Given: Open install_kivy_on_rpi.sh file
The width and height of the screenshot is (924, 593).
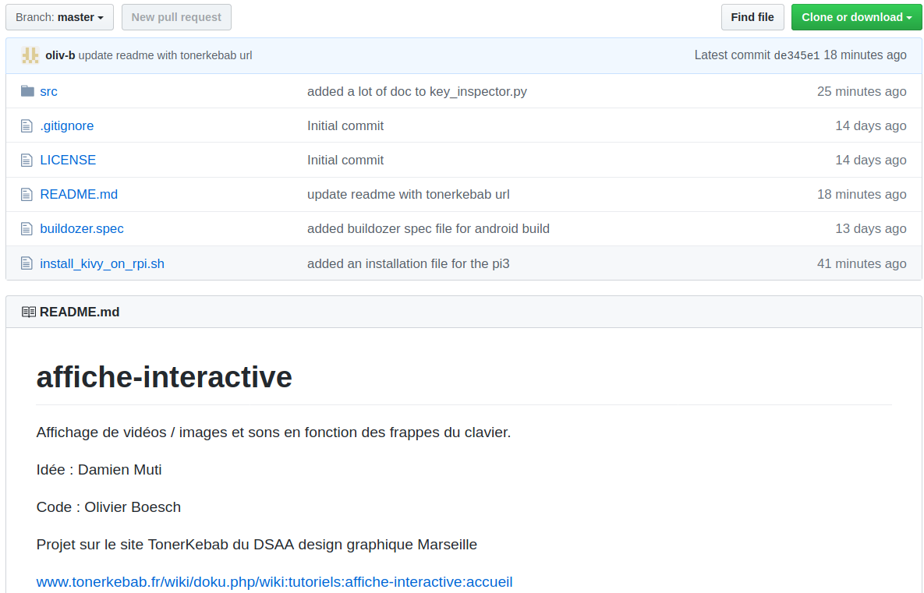Looking at the screenshot, I should coord(102,263).
